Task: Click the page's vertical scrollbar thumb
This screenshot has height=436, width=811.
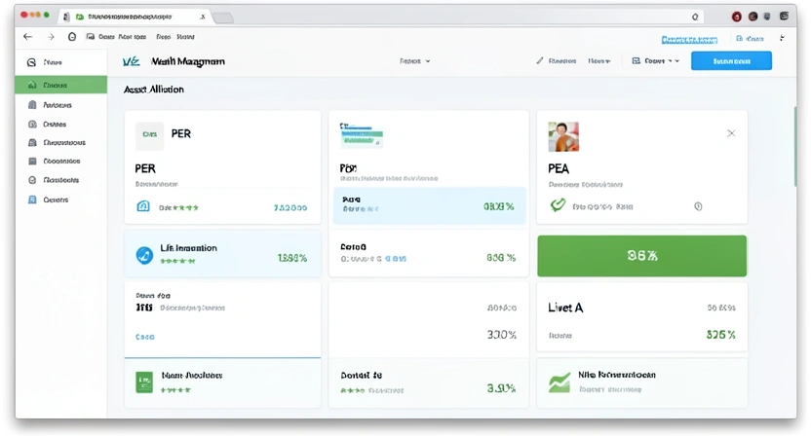Action: (x=795, y=146)
